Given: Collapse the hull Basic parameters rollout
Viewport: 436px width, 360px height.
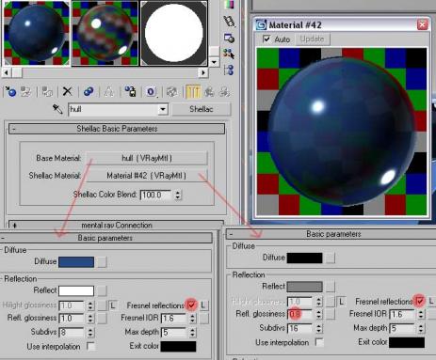Looking at the screenshot, I should pos(105,238).
